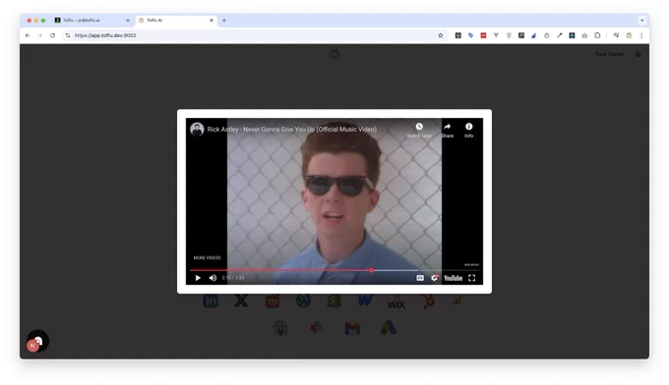
Task: Click the camera extension icon in toolbar
Action: 584,35
